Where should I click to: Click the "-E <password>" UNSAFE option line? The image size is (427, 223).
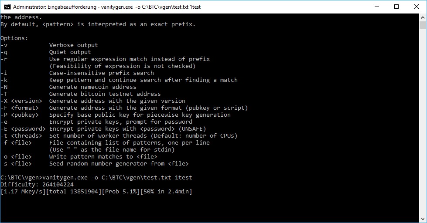pos(103,129)
